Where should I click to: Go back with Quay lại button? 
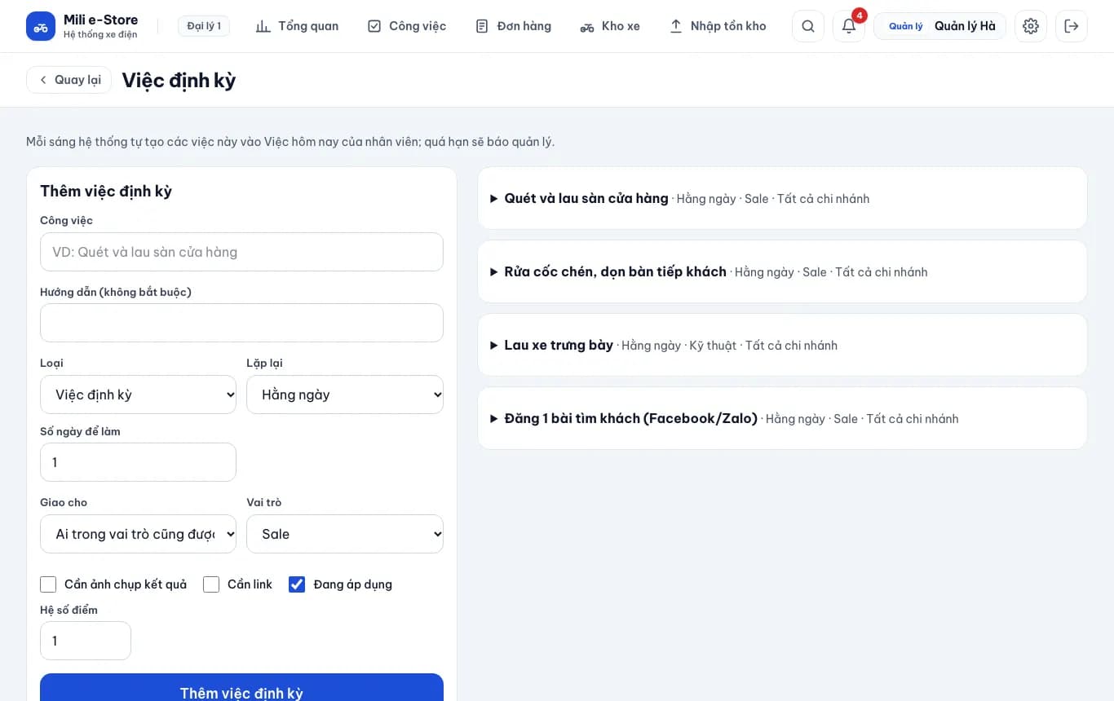[x=69, y=80]
